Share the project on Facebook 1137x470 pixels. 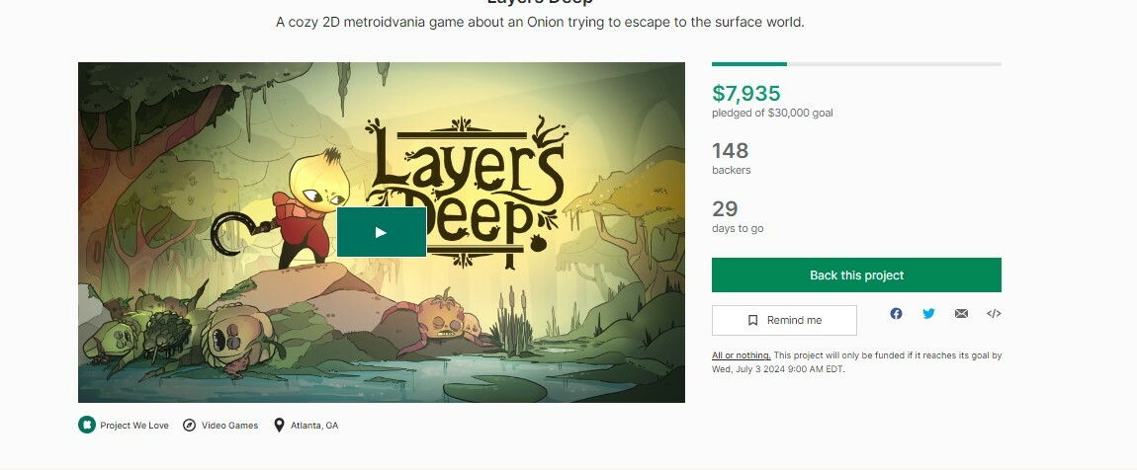tap(896, 314)
